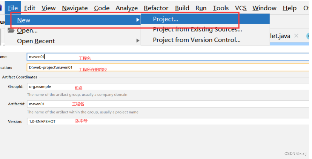Choose Project... in the submenu
Image resolution: width=312 pixels, height=159 pixels.
[x=205, y=19]
